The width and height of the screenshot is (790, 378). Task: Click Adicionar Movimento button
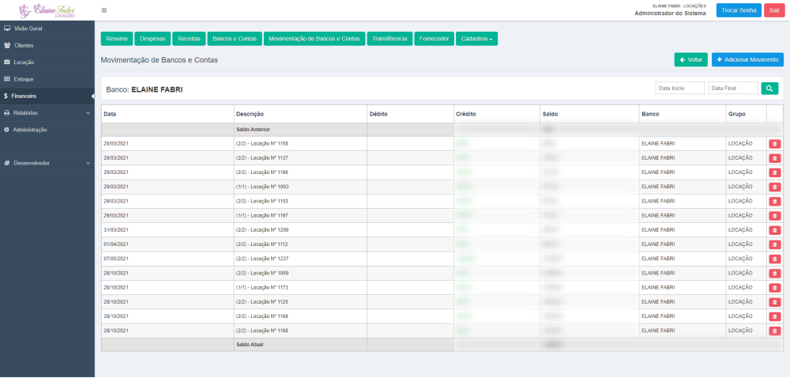[x=747, y=59]
